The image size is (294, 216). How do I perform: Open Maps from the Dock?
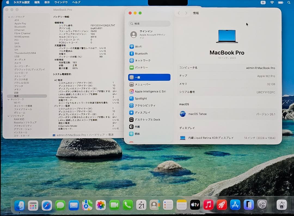pos(87,205)
